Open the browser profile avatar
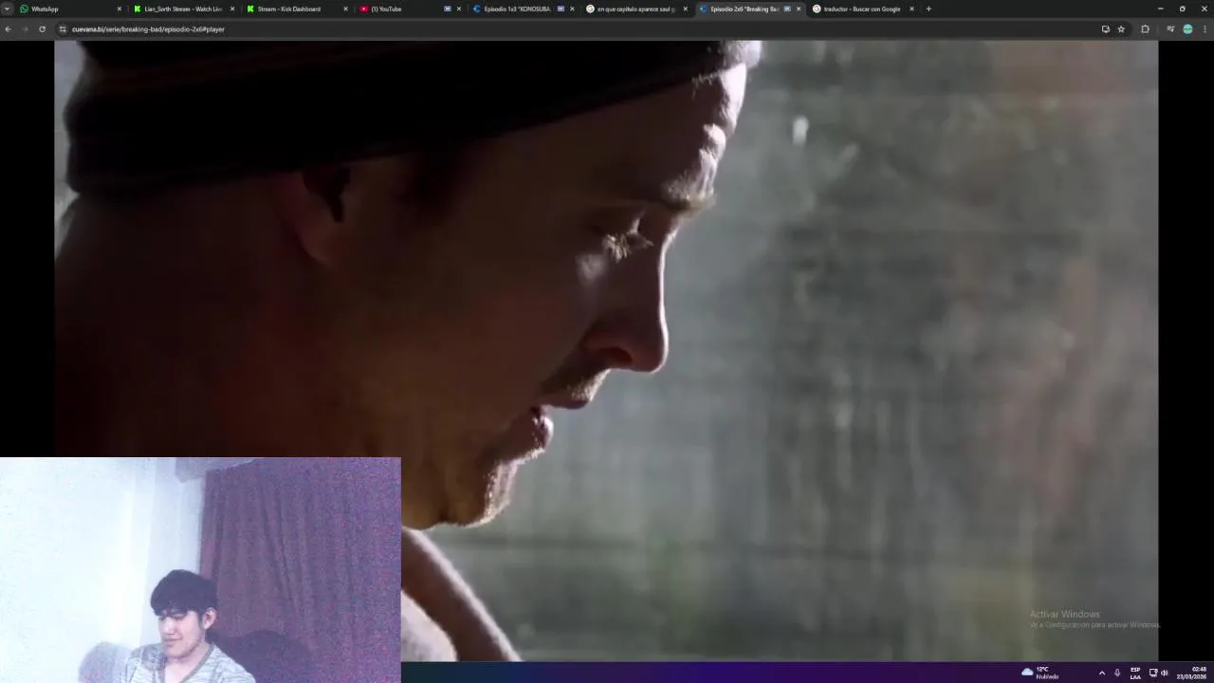Viewport: 1214px width, 683px height. (1187, 29)
